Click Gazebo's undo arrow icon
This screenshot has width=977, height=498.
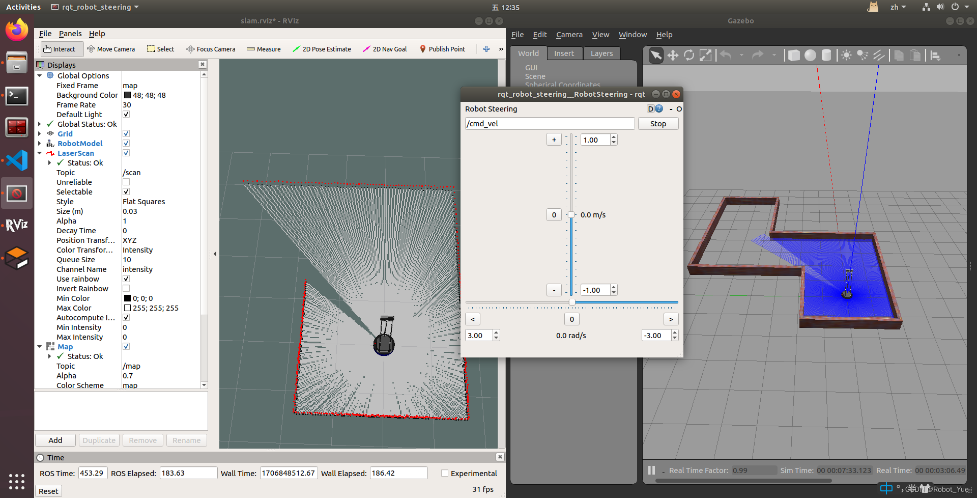[726, 55]
